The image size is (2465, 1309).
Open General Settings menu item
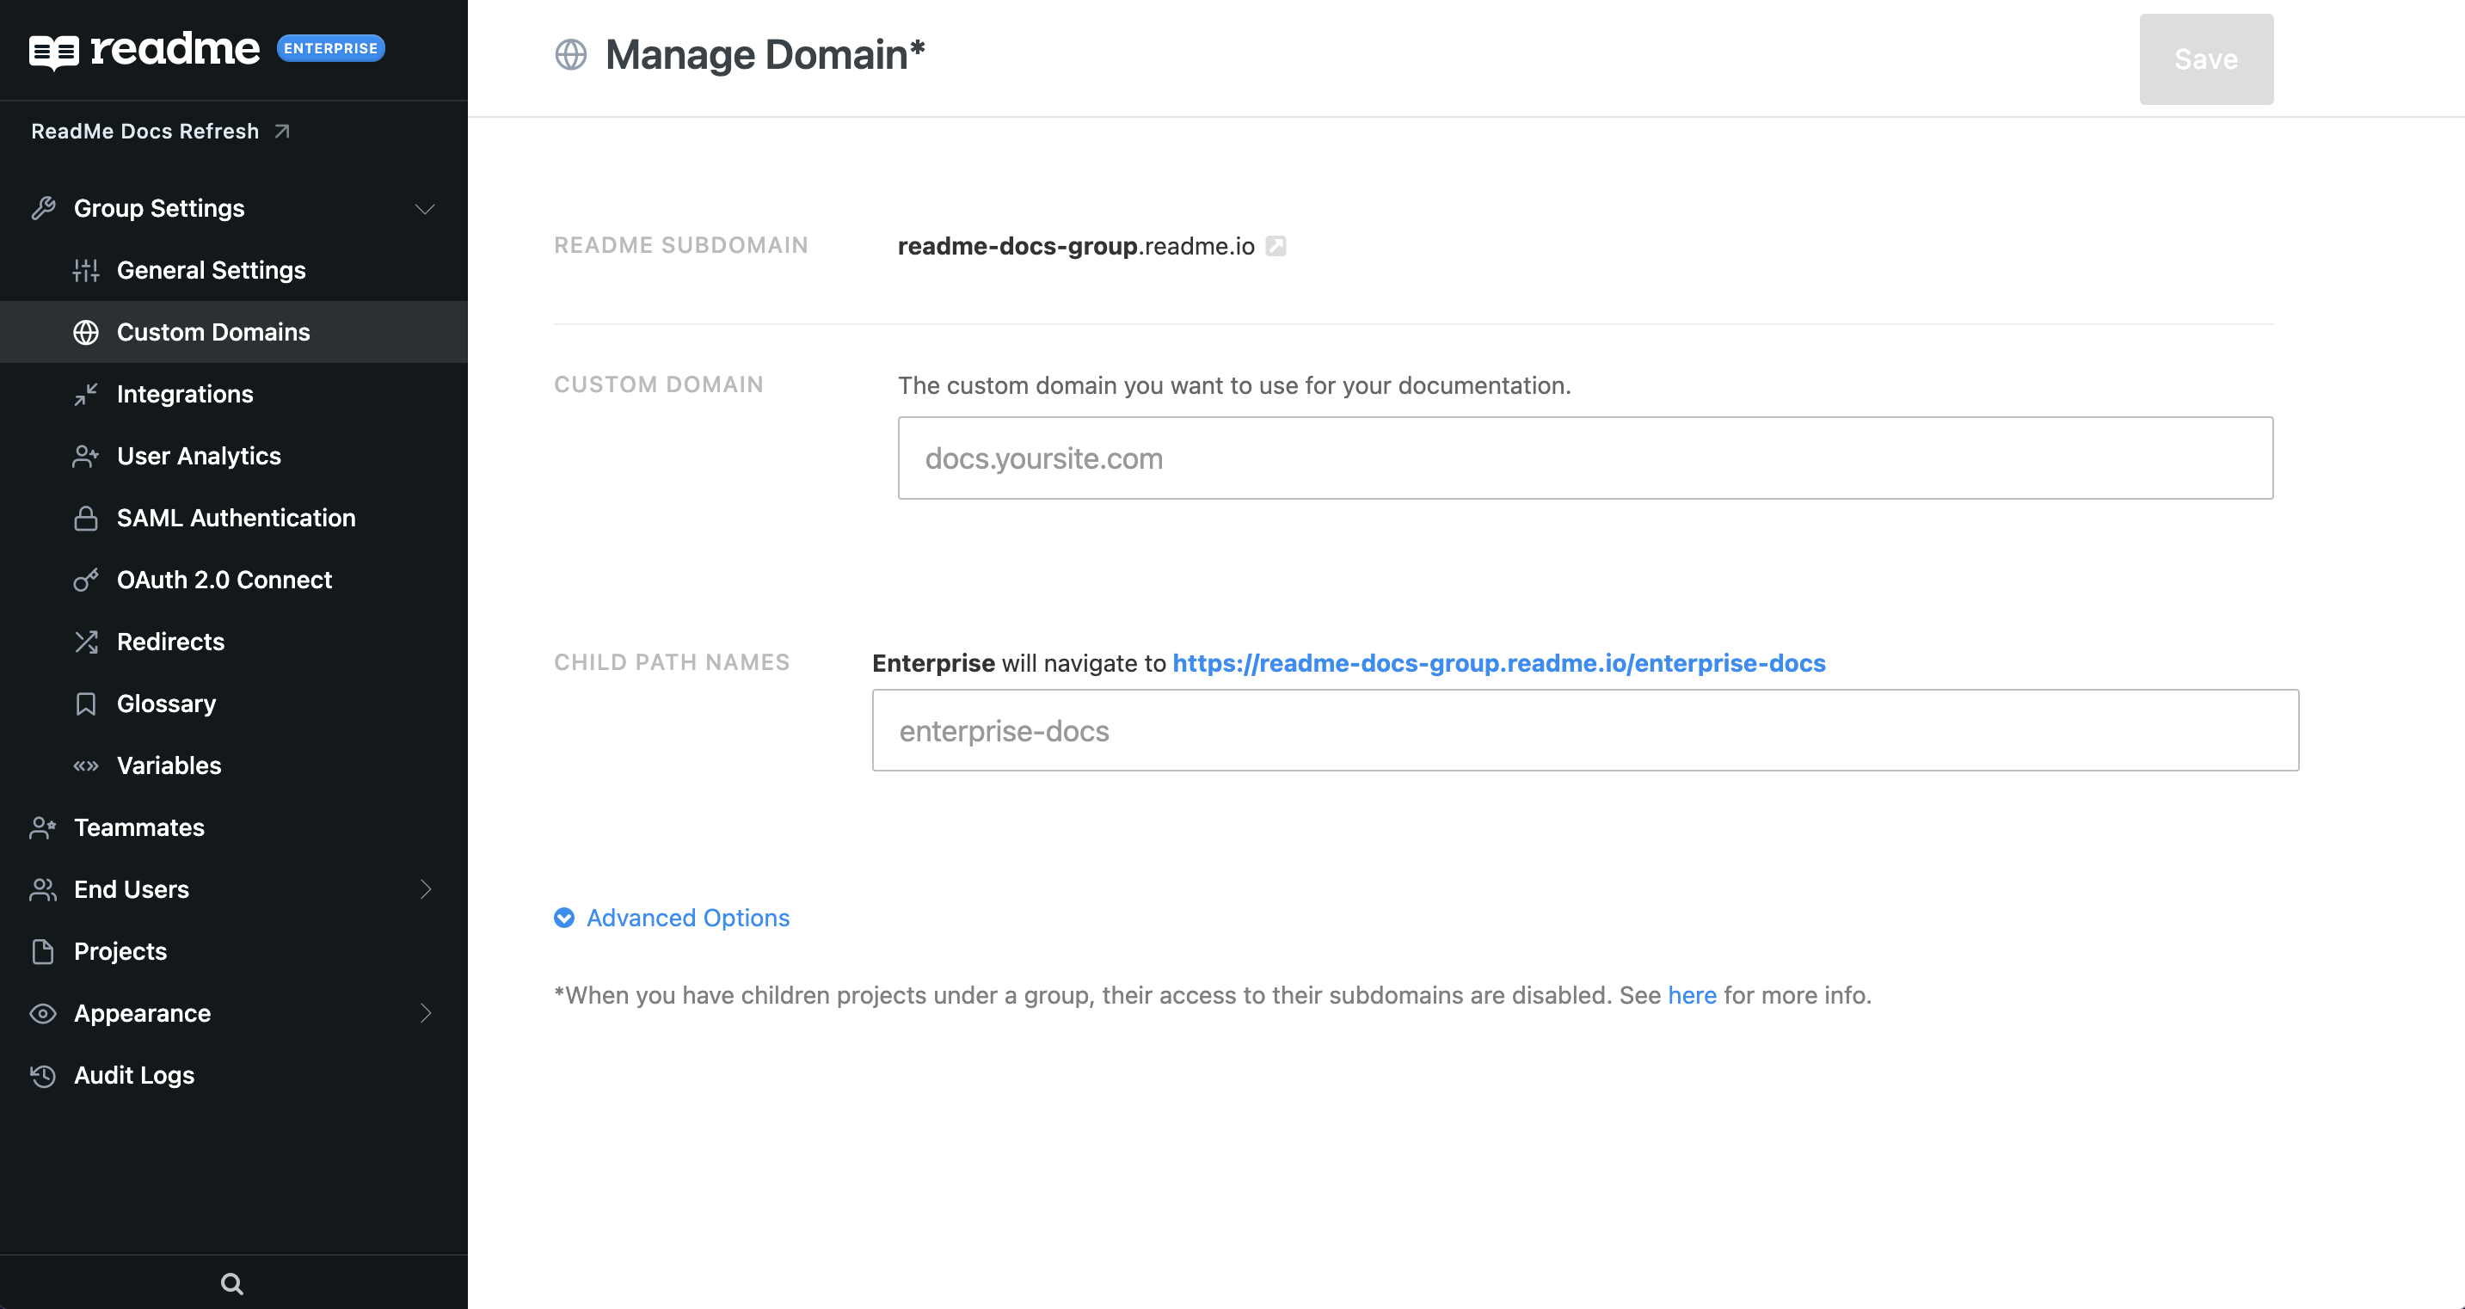coord(211,270)
